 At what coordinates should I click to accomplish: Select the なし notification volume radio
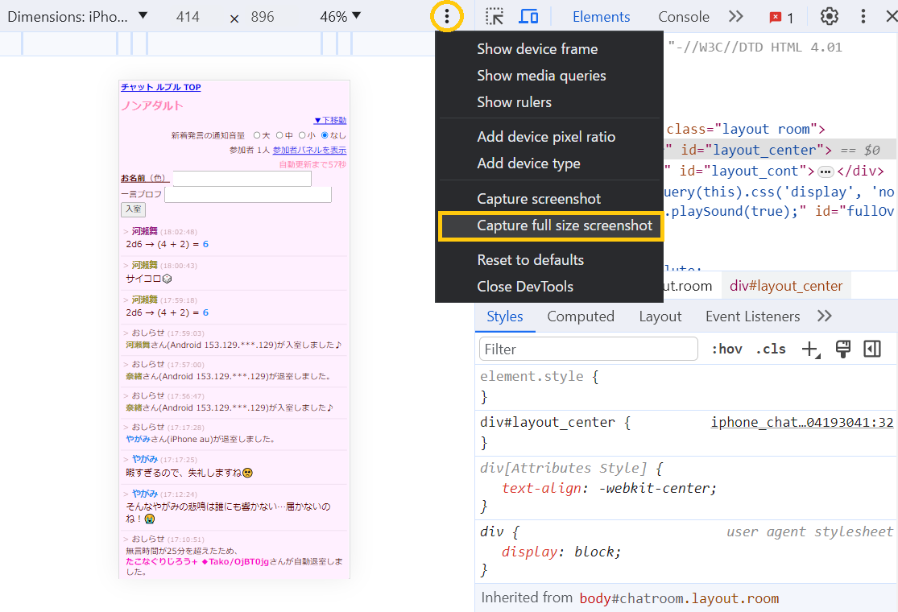[325, 136]
